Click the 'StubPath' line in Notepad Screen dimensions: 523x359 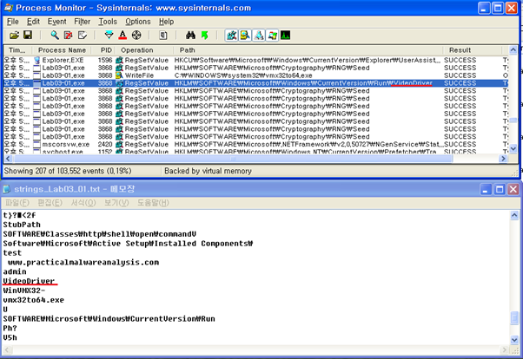pyautogui.click(x=22, y=225)
